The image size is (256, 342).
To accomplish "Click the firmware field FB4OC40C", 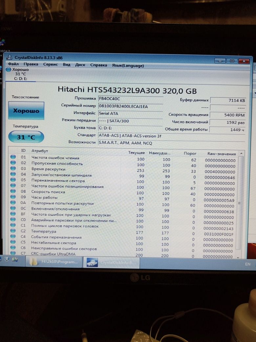I will [130, 99].
